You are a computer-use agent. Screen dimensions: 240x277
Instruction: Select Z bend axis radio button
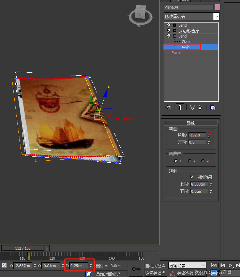tap(203, 161)
